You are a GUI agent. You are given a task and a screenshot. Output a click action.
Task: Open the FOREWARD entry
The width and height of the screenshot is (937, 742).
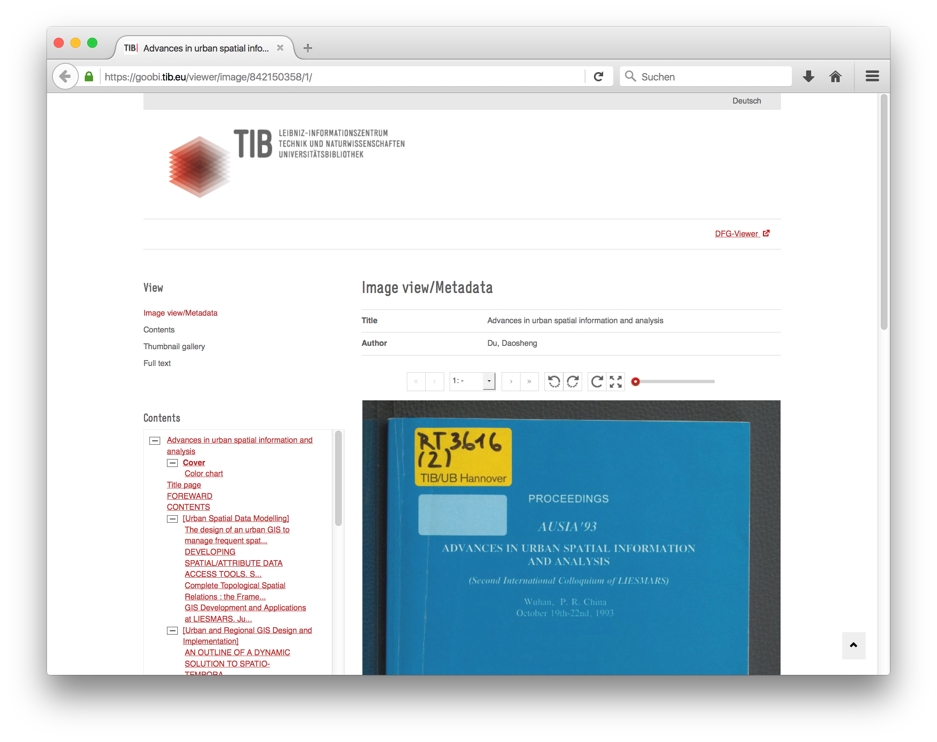coord(190,496)
